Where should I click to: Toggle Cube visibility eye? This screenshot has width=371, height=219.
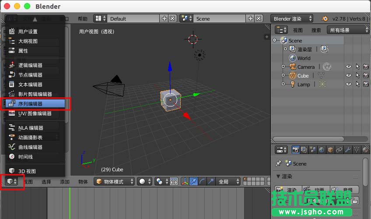point(349,75)
